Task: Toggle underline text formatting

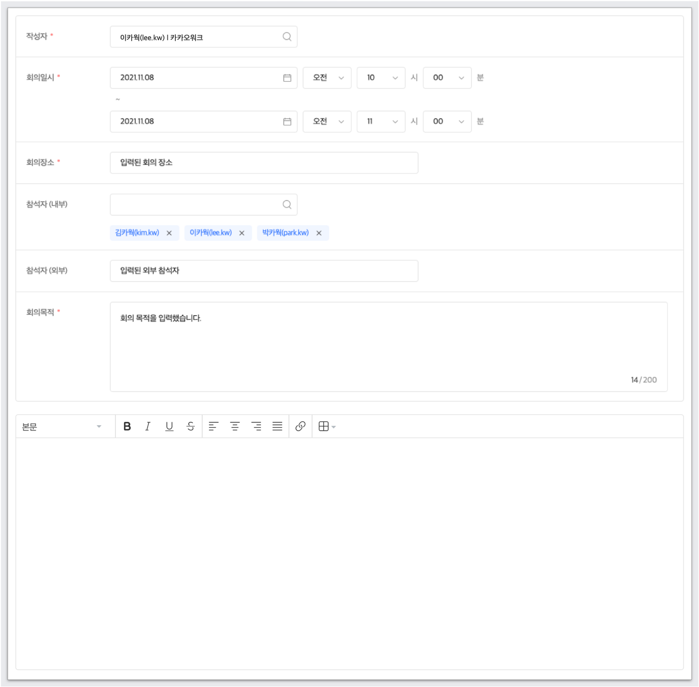Action: (169, 426)
